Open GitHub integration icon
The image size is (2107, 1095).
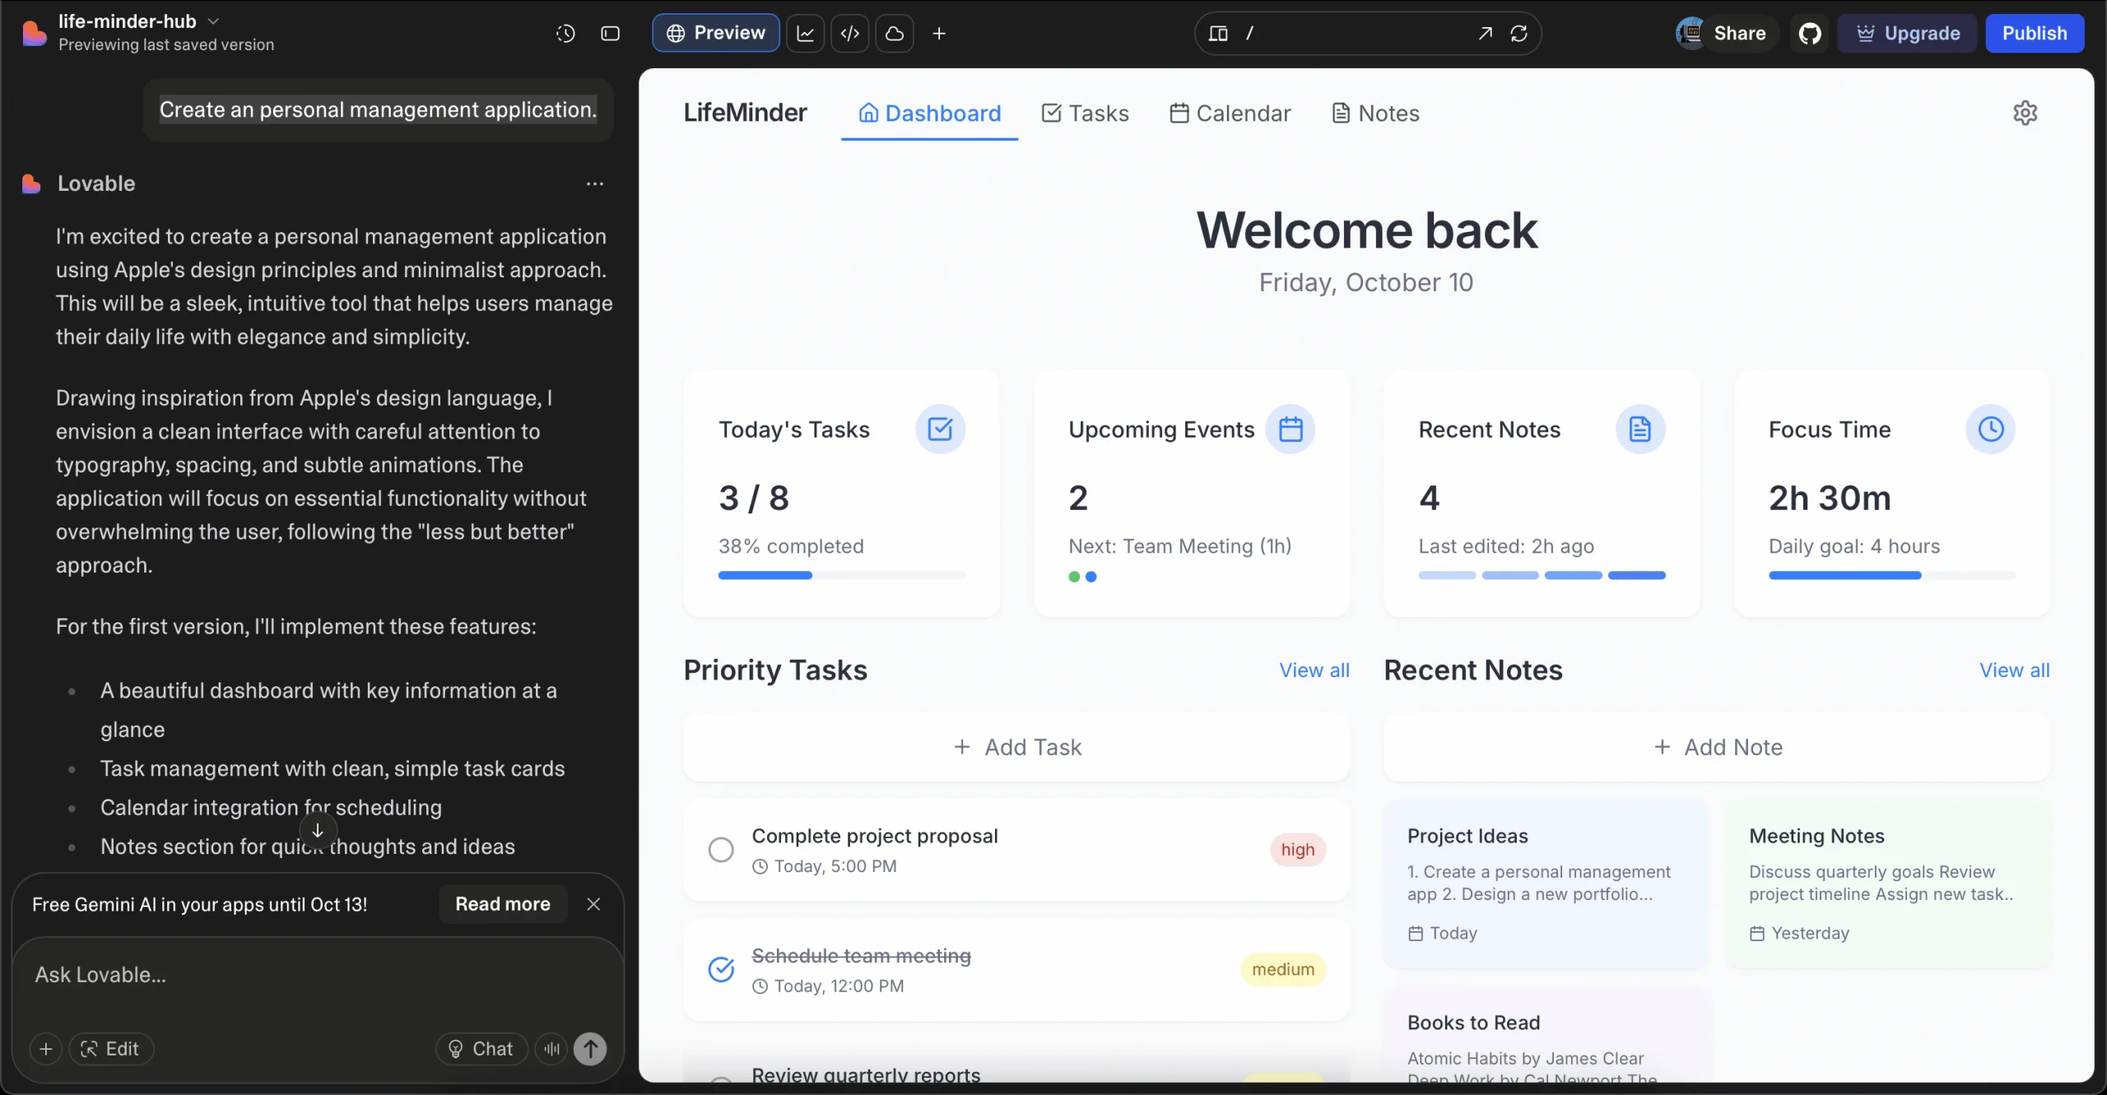[1809, 33]
